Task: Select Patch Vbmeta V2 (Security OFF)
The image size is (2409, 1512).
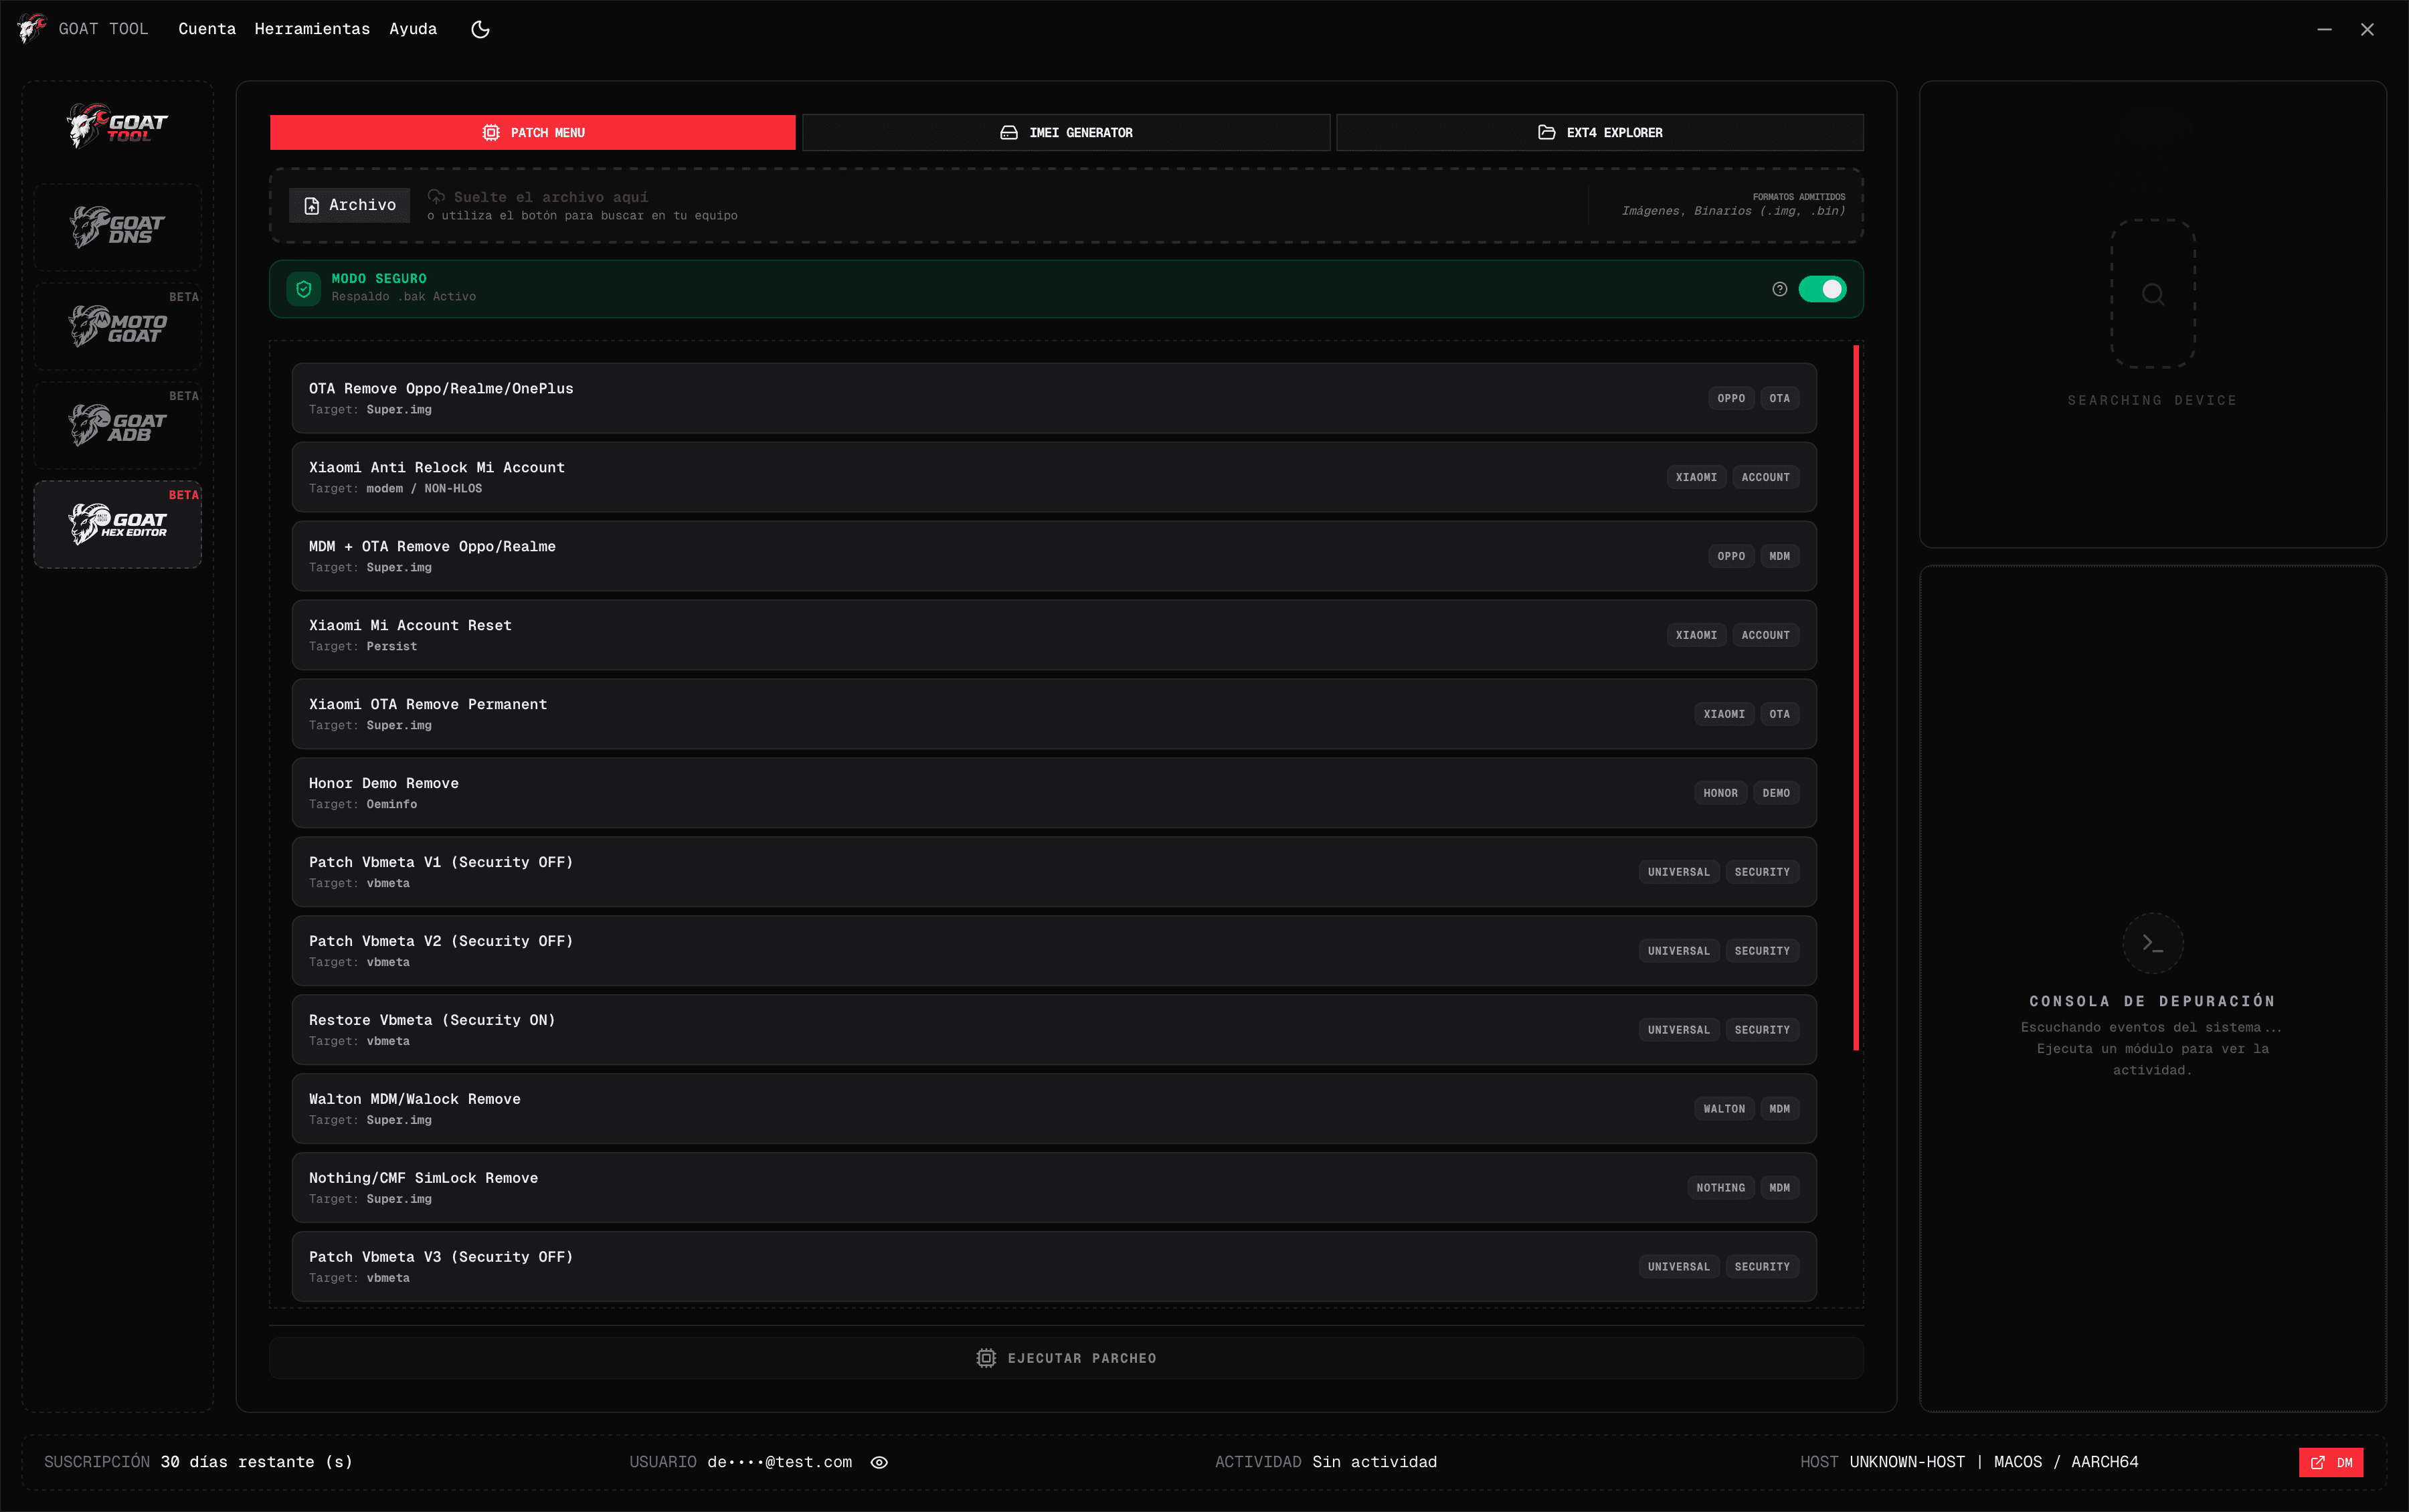Action: point(1054,951)
